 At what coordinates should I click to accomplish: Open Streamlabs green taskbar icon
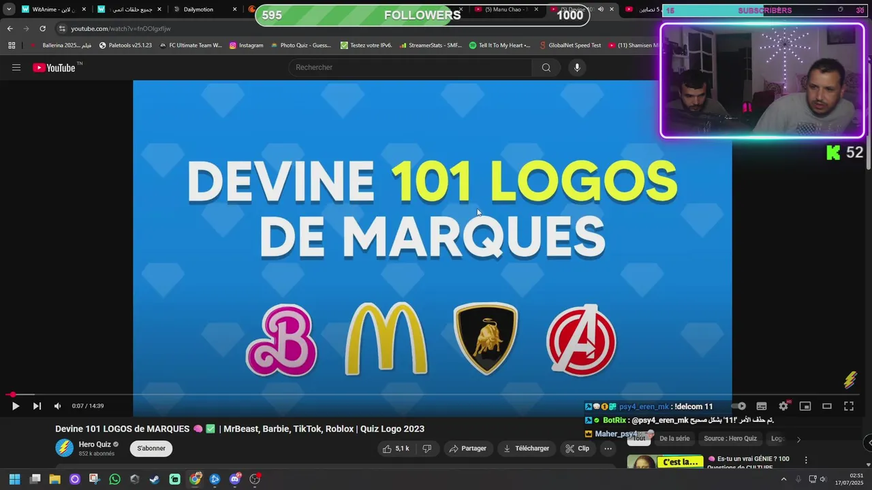[x=174, y=479]
